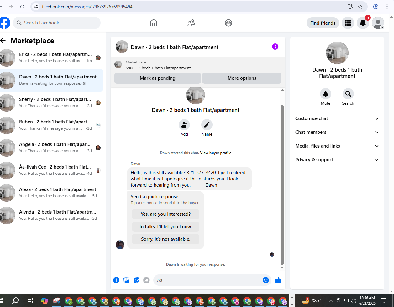Open Windows Task View icon
This screenshot has width=394, height=307.
coord(30,301)
